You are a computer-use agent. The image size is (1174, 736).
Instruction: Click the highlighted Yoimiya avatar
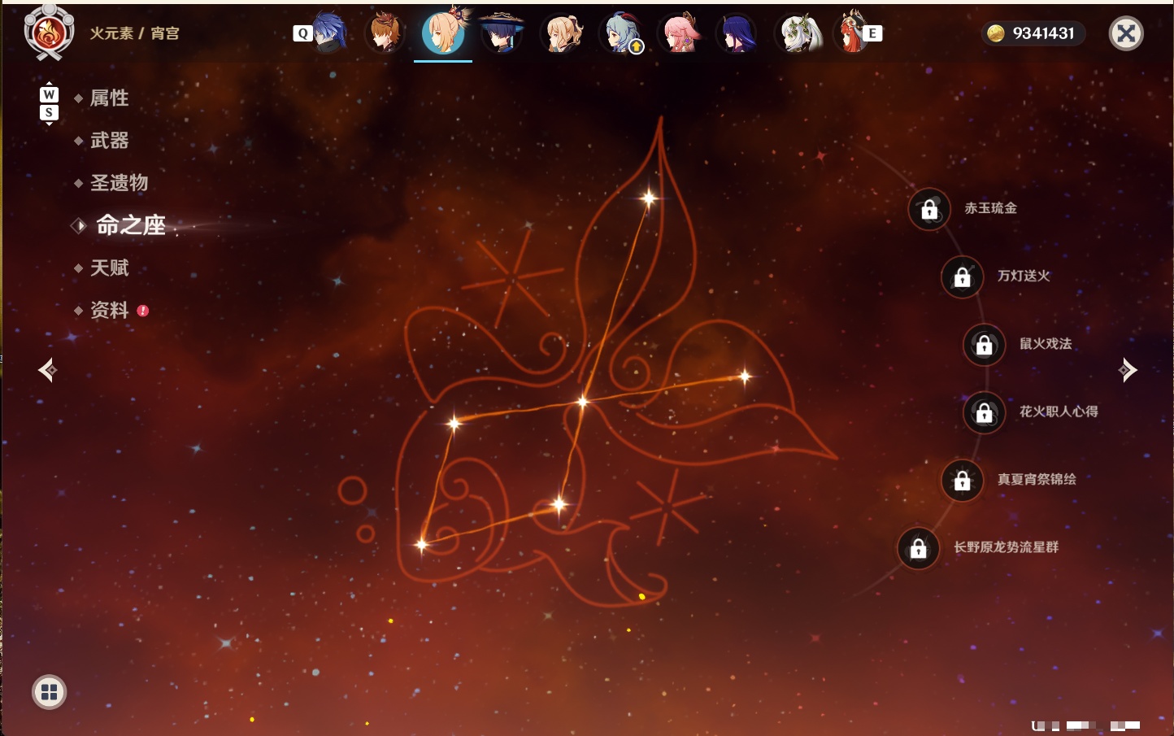(x=443, y=33)
